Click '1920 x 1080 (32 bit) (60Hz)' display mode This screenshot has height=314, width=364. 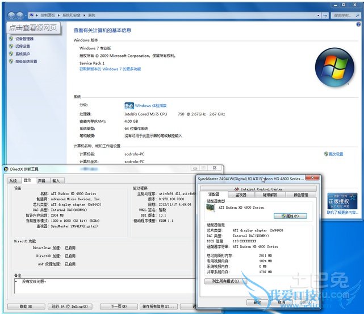[x=75, y=221]
